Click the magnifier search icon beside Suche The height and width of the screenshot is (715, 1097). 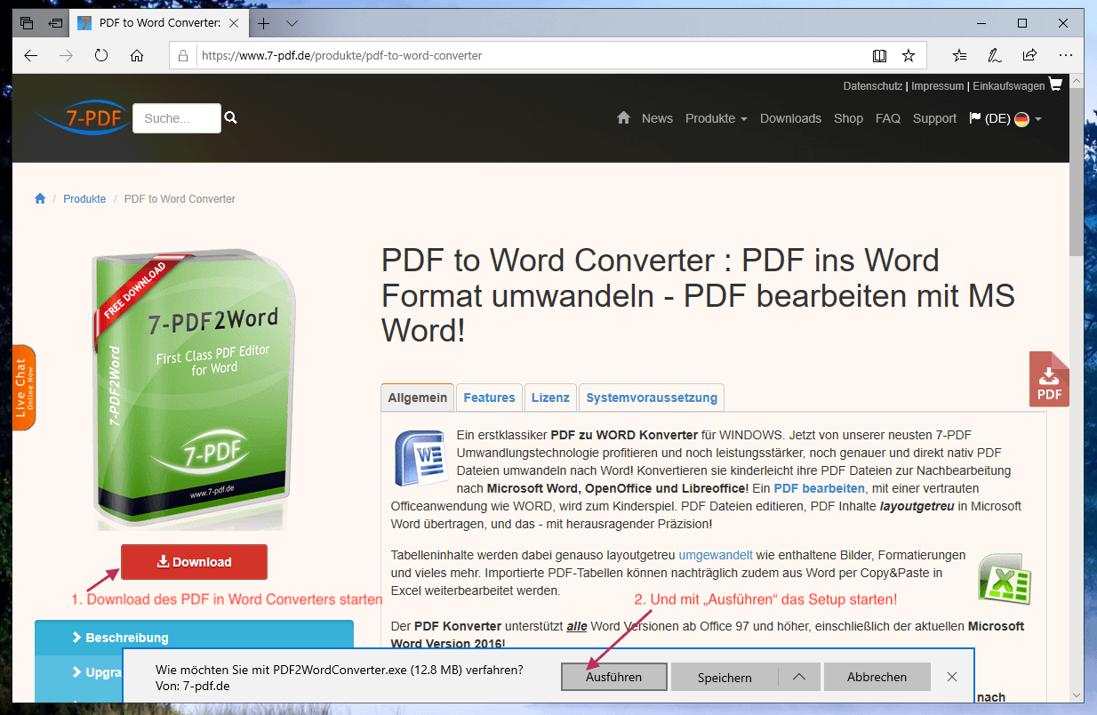tap(231, 117)
